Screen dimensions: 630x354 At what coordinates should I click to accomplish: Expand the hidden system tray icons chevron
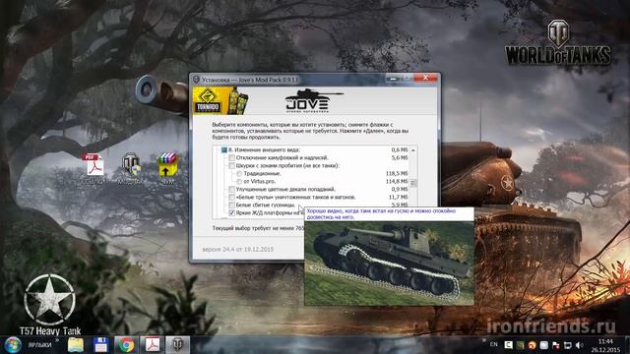(483, 341)
